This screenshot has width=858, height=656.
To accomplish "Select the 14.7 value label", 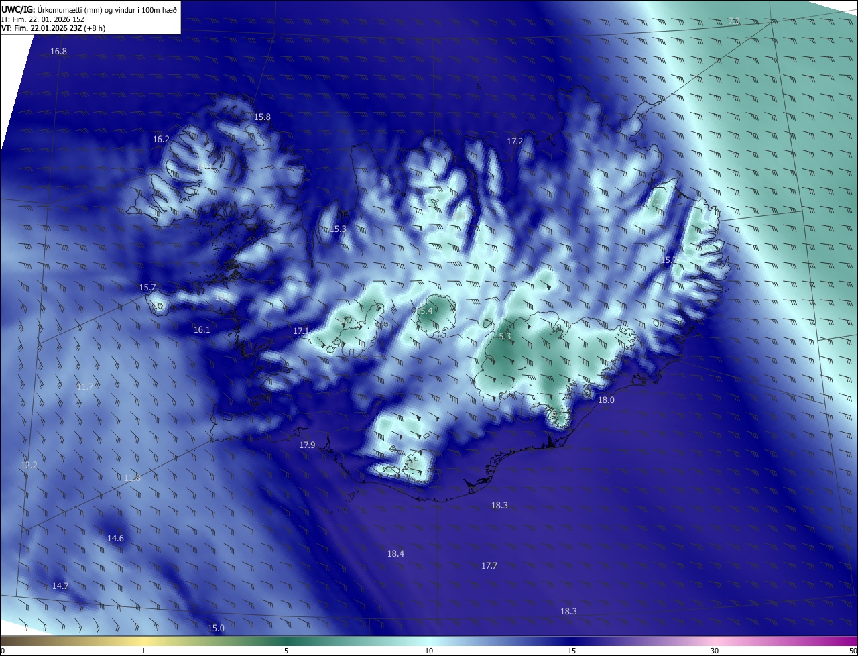I will coord(60,586).
